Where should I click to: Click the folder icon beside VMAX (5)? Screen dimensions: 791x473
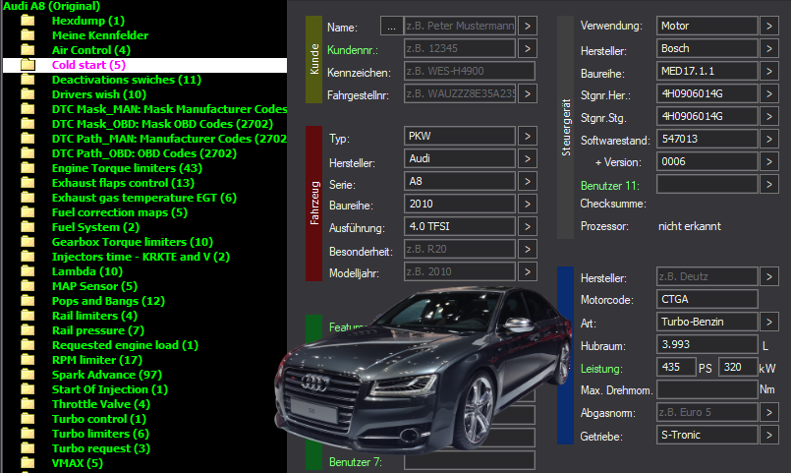[28, 463]
